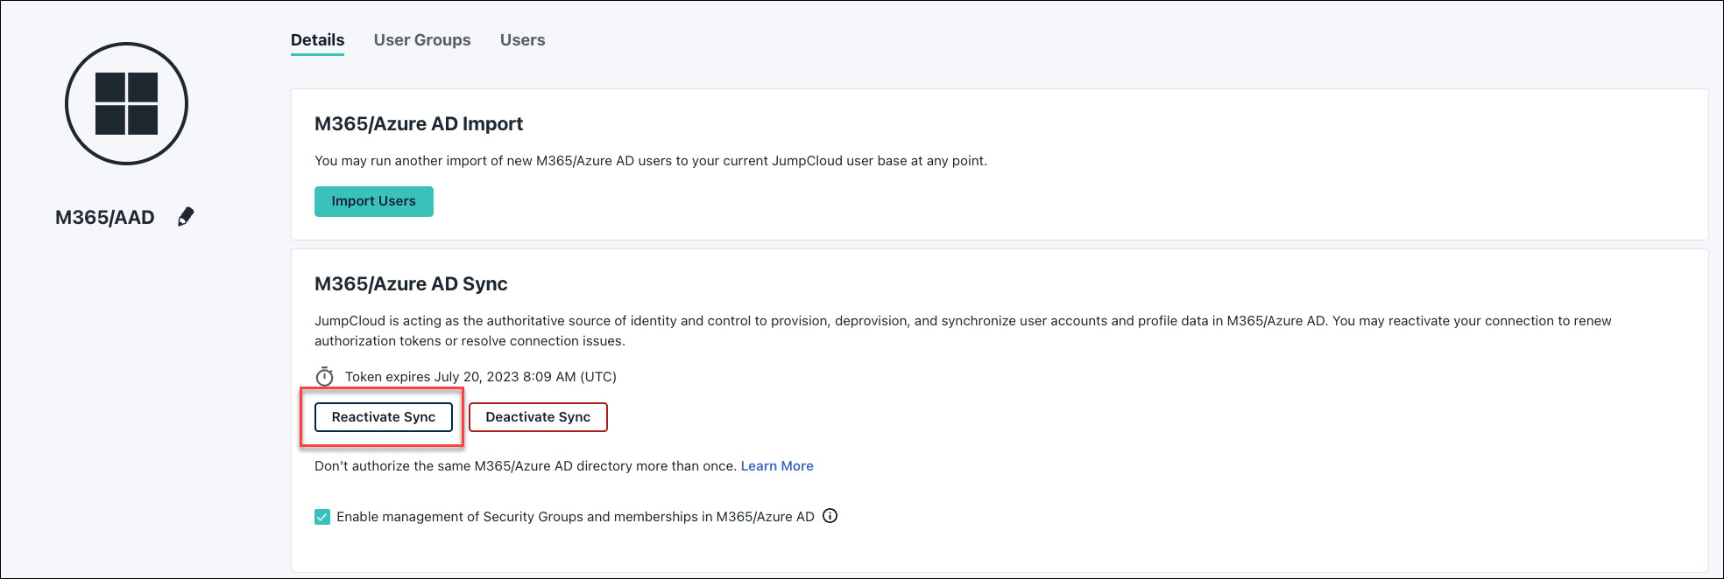Click the stopwatch icon next to token expiry
Screen dimensions: 1724x579
[325, 377]
